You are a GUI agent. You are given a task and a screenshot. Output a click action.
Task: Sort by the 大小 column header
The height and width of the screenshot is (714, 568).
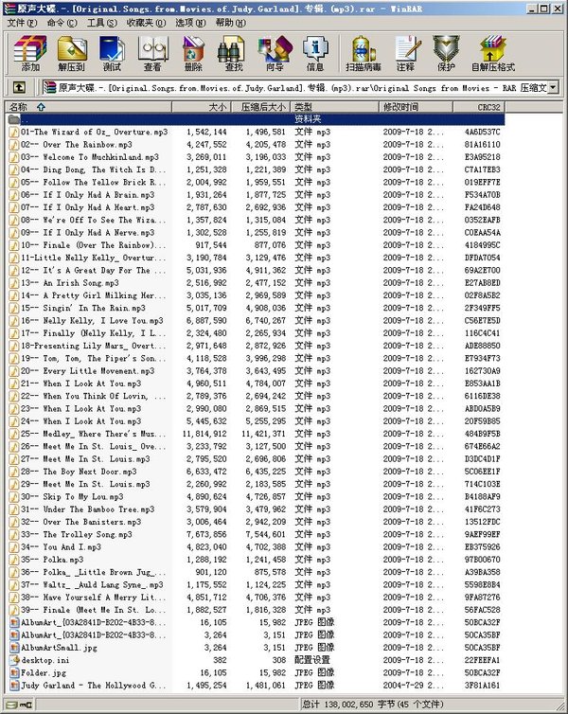pyautogui.click(x=201, y=107)
